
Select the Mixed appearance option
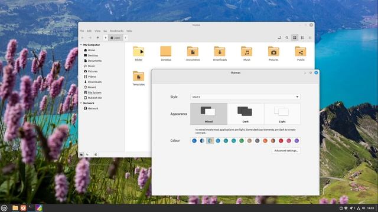208,114
